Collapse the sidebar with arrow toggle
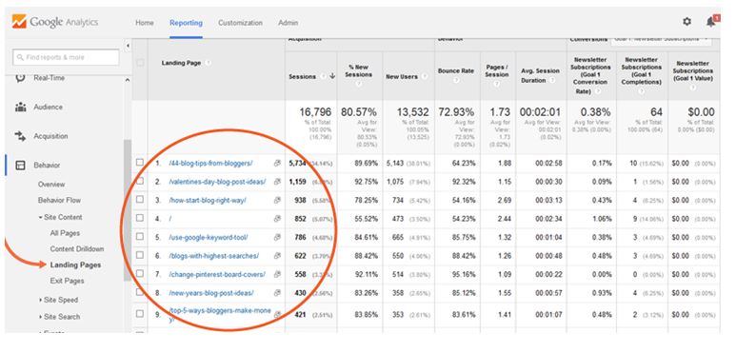Image resolution: width=736 pixels, height=353 pixels. point(129,46)
